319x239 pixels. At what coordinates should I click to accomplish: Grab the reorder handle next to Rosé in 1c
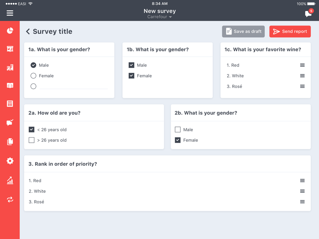pyautogui.click(x=302, y=86)
